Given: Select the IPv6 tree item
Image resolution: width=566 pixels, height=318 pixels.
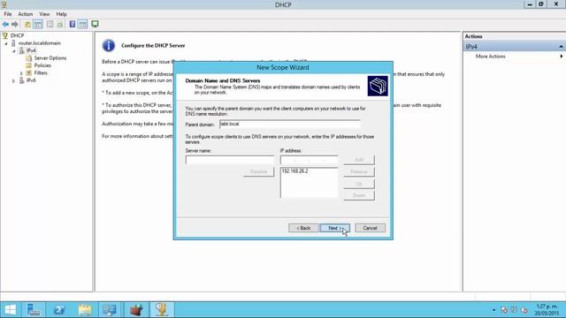Looking at the screenshot, I should pos(31,80).
